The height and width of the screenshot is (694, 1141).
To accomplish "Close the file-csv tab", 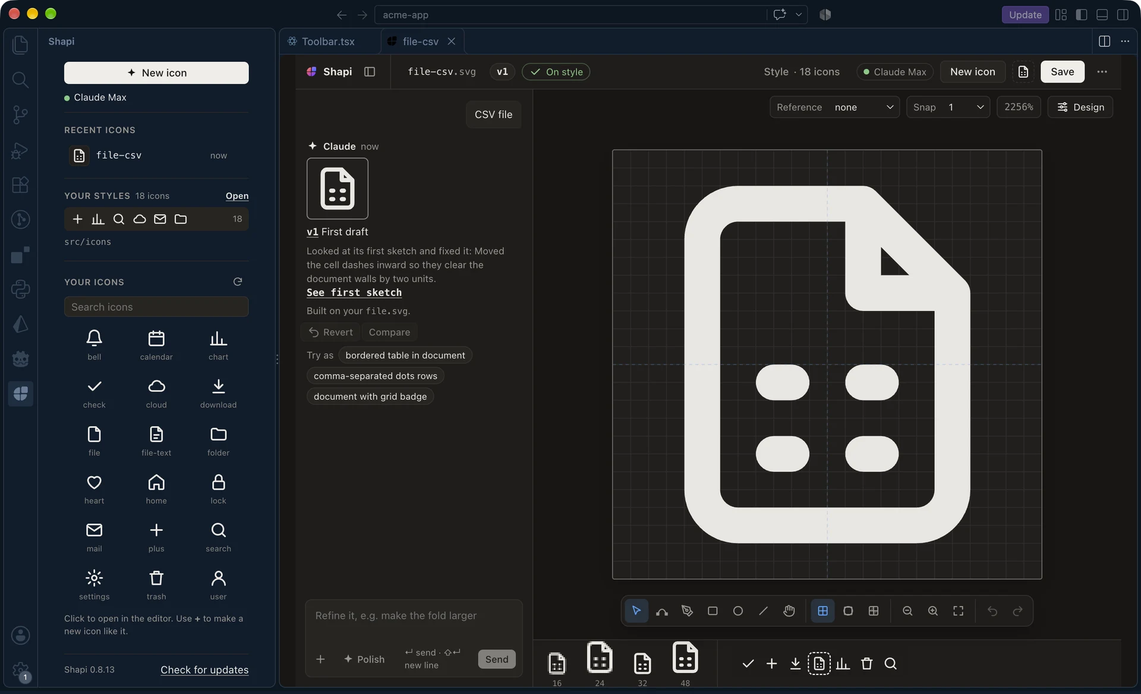I will (x=452, y=41).
